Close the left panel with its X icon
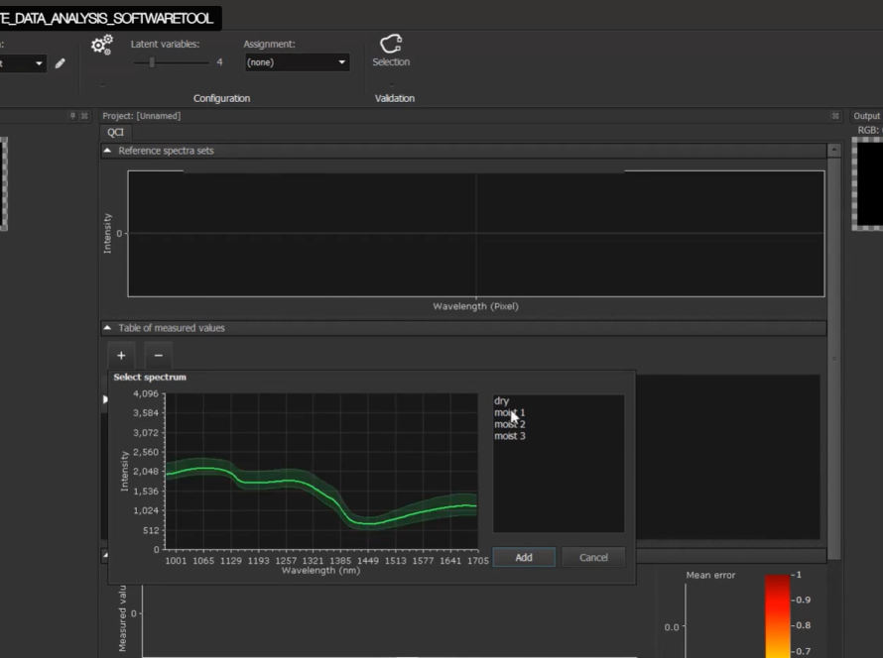 pyautogui.click(x=84, y=116)
